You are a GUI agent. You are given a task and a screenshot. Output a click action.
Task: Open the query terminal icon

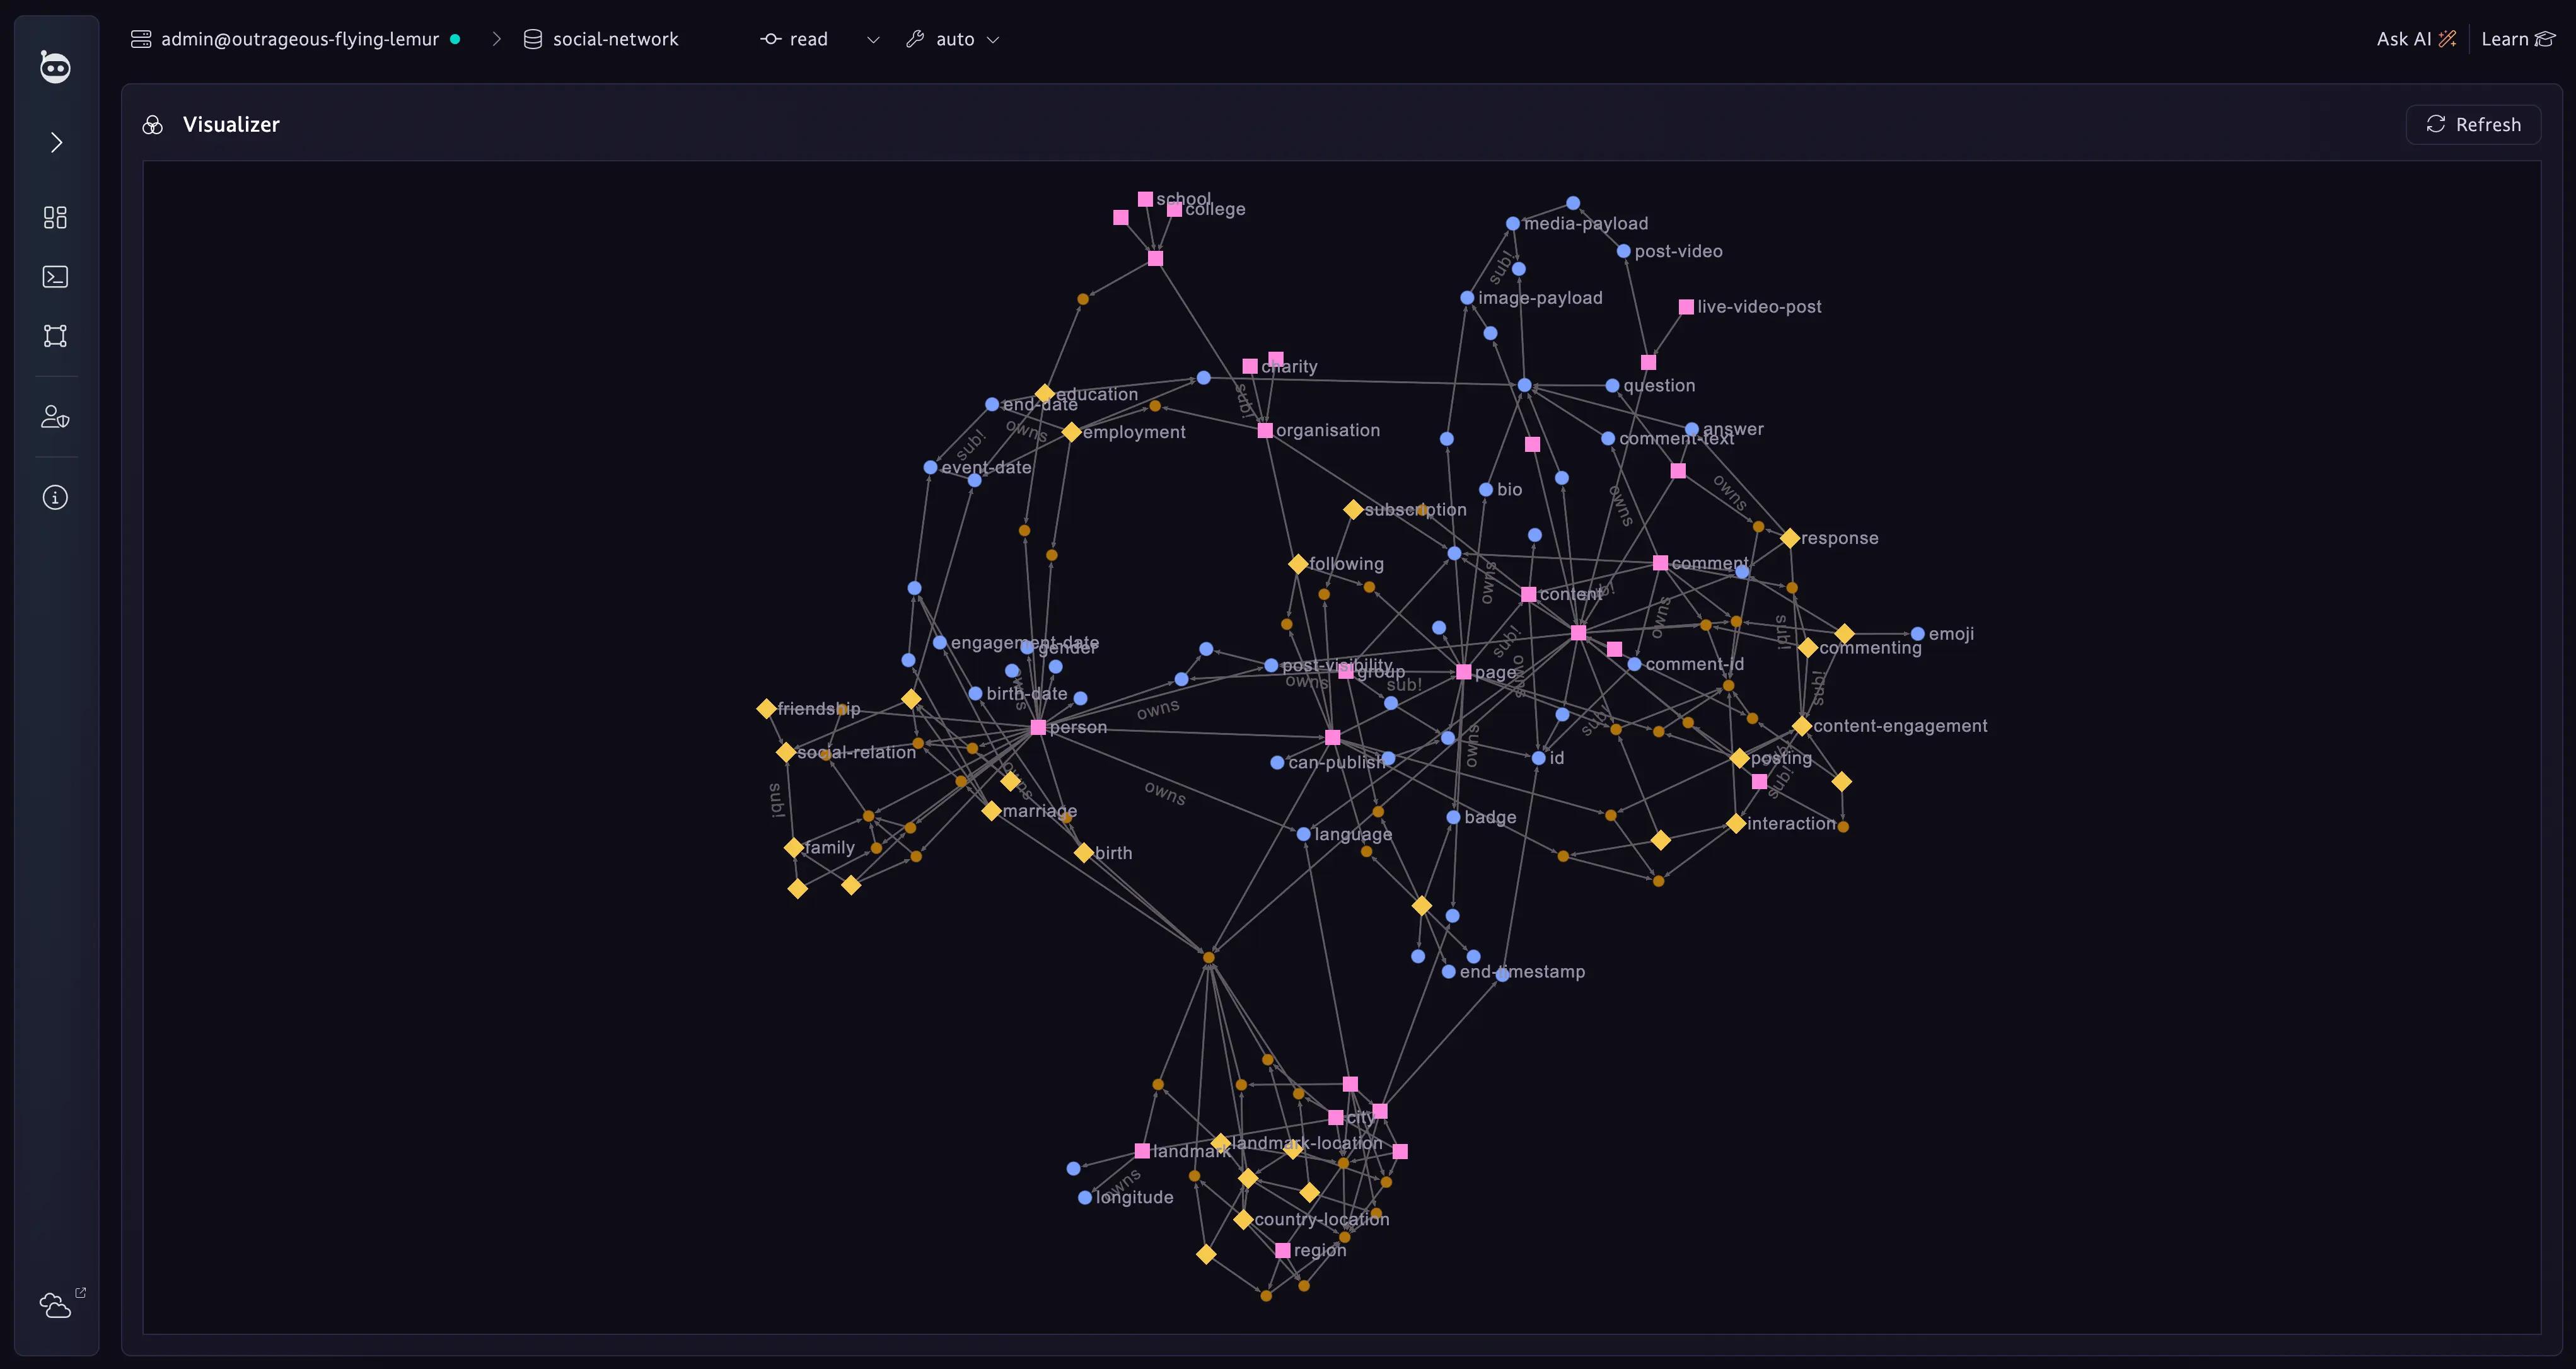pyautogui.click(x=55, y=277)
